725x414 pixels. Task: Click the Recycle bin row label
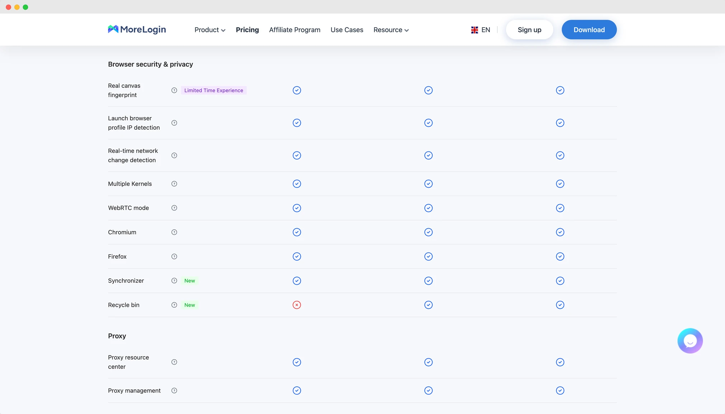click(x=124, y=305)
